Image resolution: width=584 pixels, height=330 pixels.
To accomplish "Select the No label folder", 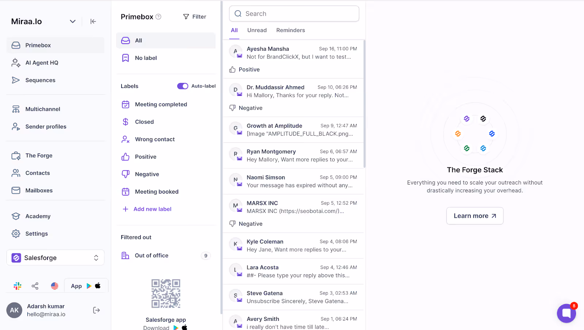I will click(166, 58).
